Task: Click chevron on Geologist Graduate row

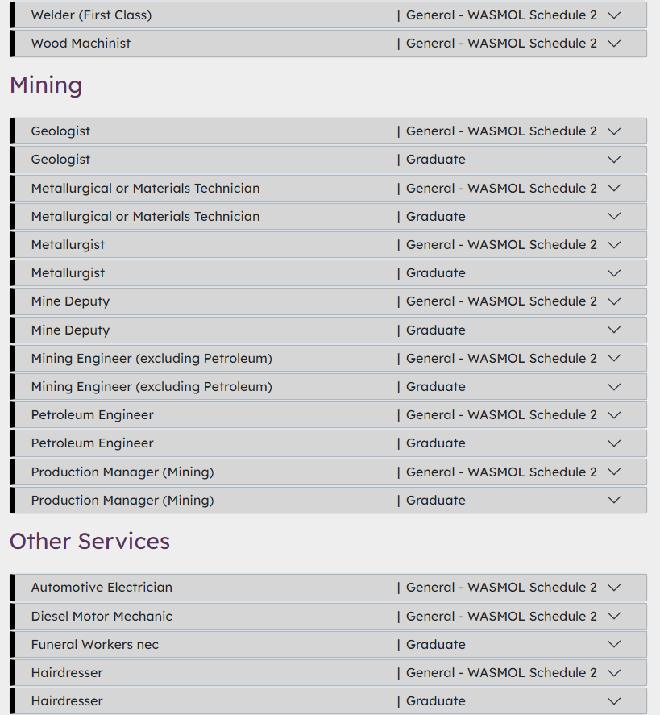Action: (x=614, y=160)
